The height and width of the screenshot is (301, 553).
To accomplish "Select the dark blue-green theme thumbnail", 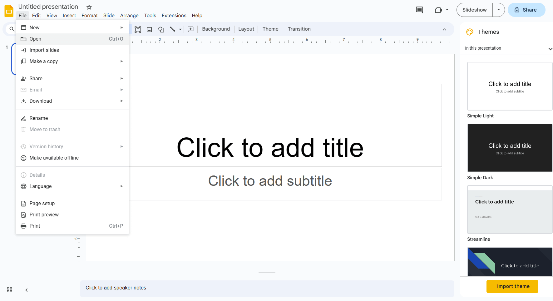I will [510, 262].
